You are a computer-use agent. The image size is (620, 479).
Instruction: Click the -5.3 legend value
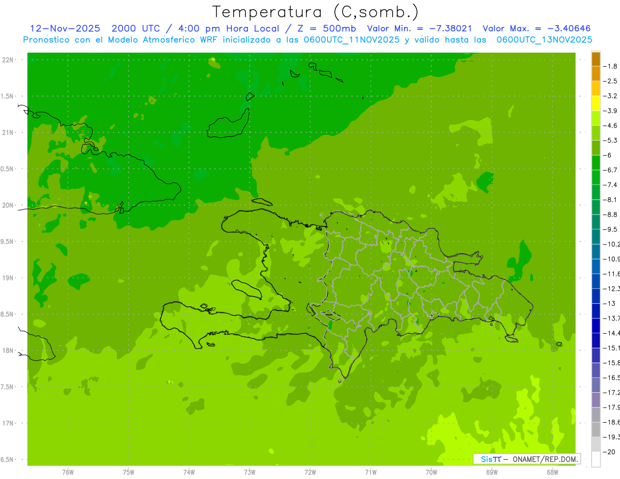pyautogui.click(x=611, y=140)
